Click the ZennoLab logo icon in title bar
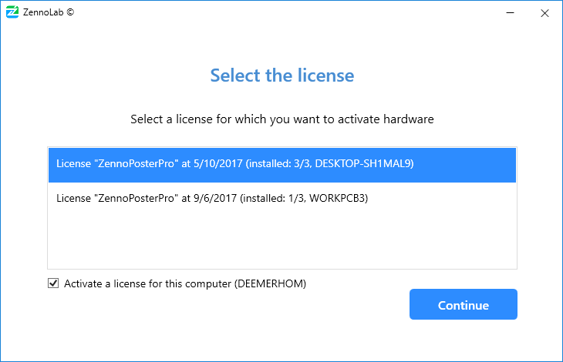 pyautogui.click(x=12, y=12)
